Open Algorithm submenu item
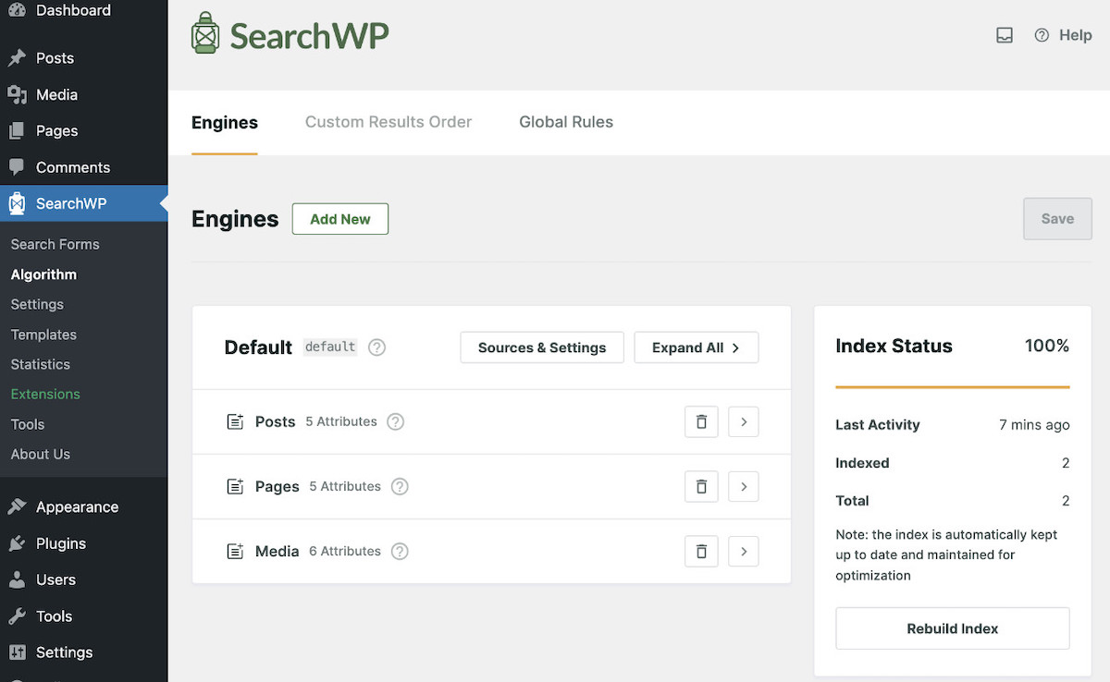The height and width of the screenshot is (682, 1110). point(43,274)
